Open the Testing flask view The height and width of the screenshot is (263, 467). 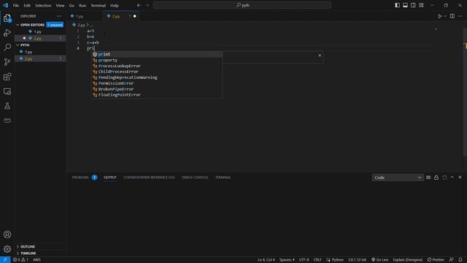[7, 106]
